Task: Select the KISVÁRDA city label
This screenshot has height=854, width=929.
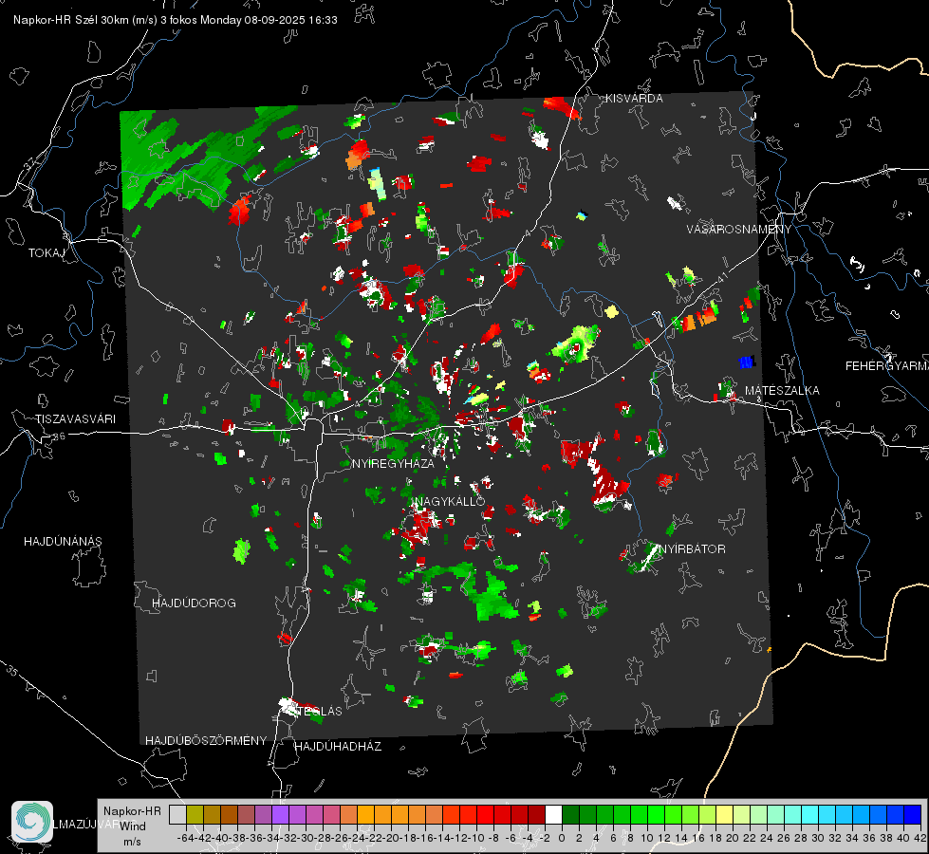Action: [634, 99]
